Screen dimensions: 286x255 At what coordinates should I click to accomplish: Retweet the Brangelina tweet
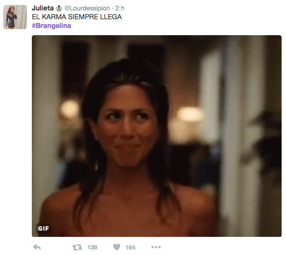pos(77,247)
